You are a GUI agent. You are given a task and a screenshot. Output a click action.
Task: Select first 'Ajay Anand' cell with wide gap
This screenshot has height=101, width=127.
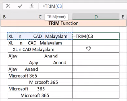coord(40,56)
